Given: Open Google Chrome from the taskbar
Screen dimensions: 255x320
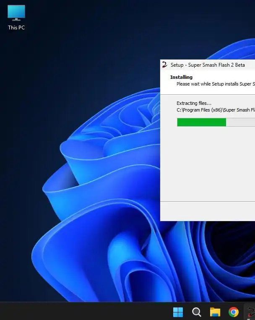Looking at the screenshot, I should [x=234, y=312].
